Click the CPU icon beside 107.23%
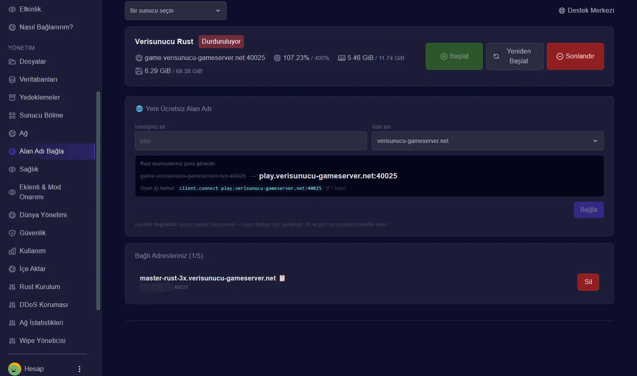 tap(277, 58)
